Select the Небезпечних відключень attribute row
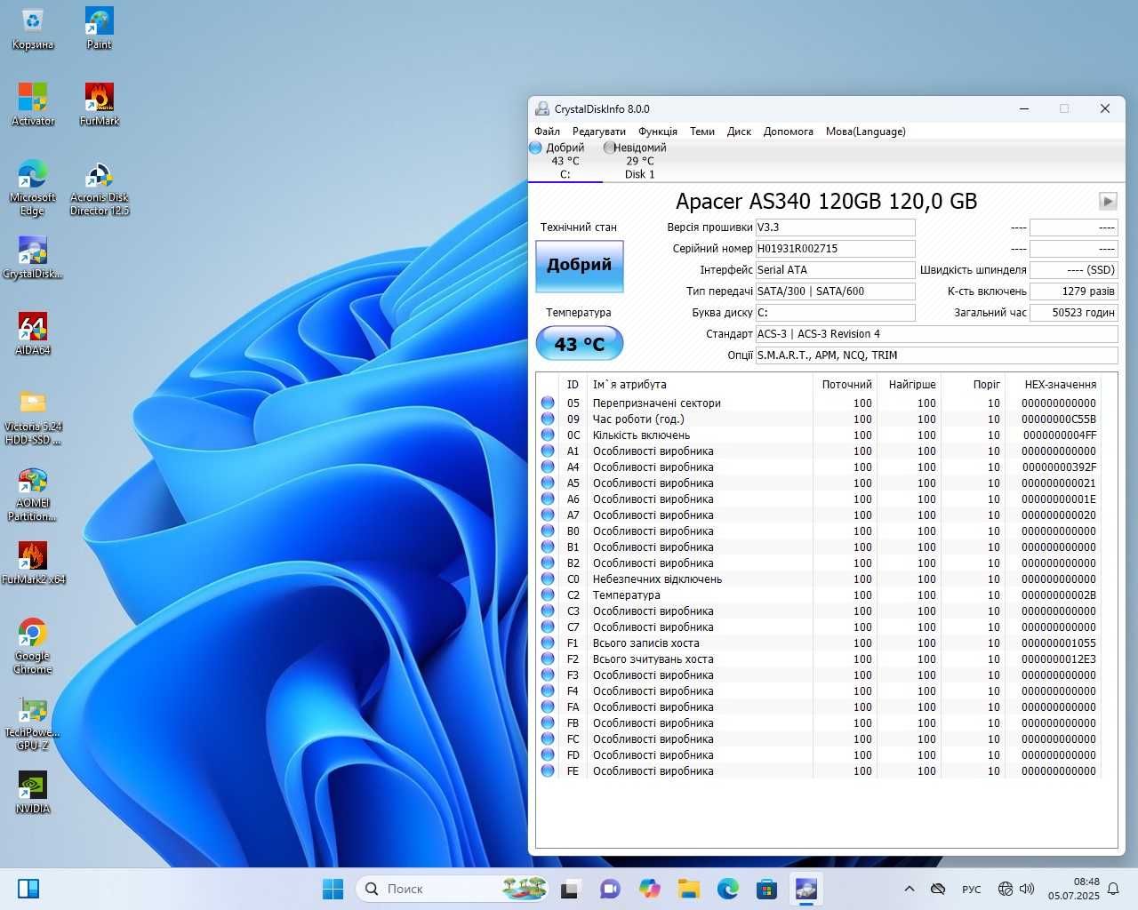1138x910 pixels. pos(818,579)
